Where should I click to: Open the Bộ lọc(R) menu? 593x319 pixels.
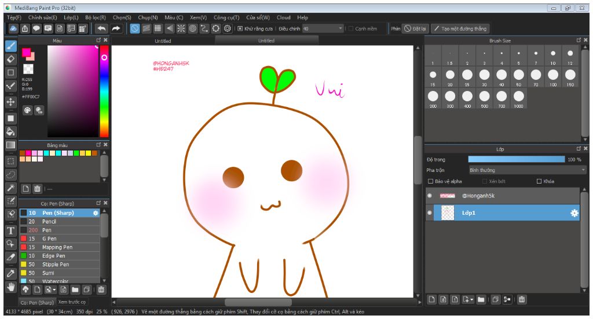pyautogui.click(x=96, y=17)
